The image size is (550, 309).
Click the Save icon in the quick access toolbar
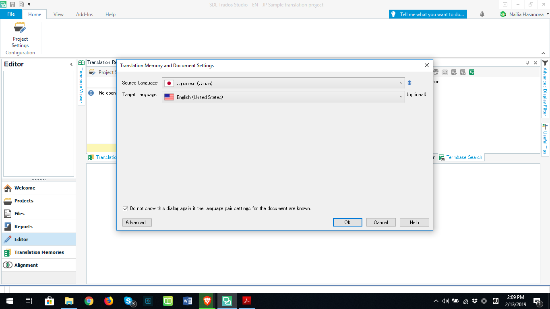pos(12,4)
